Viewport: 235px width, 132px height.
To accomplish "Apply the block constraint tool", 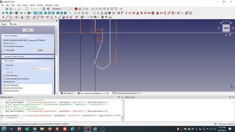I will point(153,13).
